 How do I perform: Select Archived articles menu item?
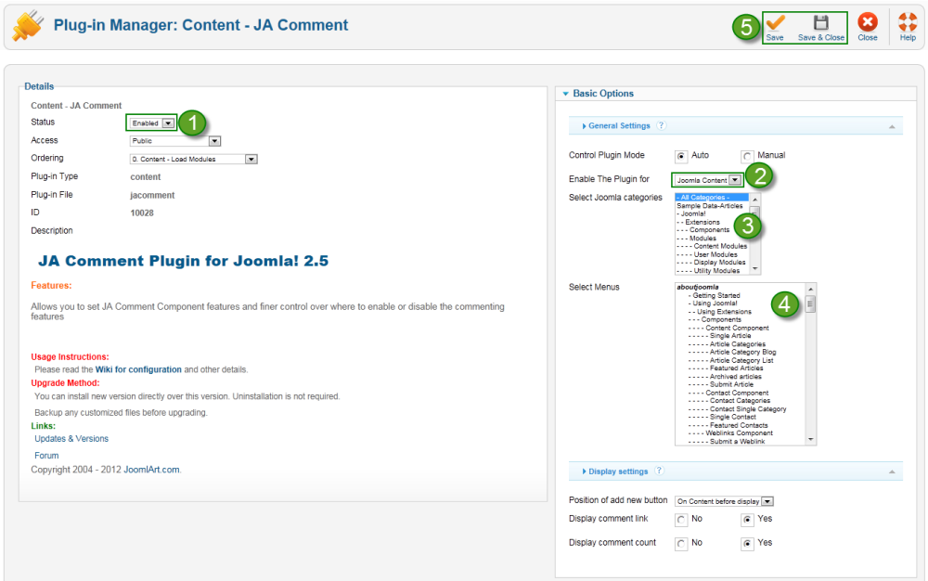tap(725, 376)
